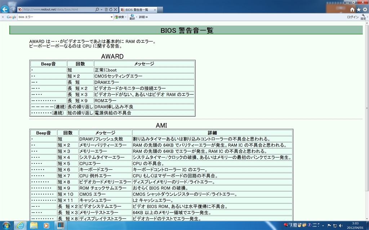Open Google Toolbar settings (設定) wrench

coord(363,17)
